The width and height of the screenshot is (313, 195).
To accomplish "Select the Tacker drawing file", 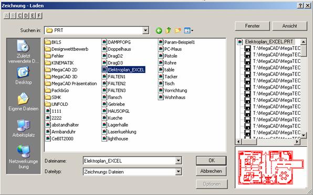I will pos(168,77).
